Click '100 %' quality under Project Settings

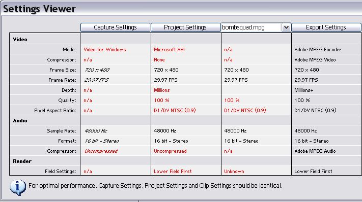(x=161, y=100)
